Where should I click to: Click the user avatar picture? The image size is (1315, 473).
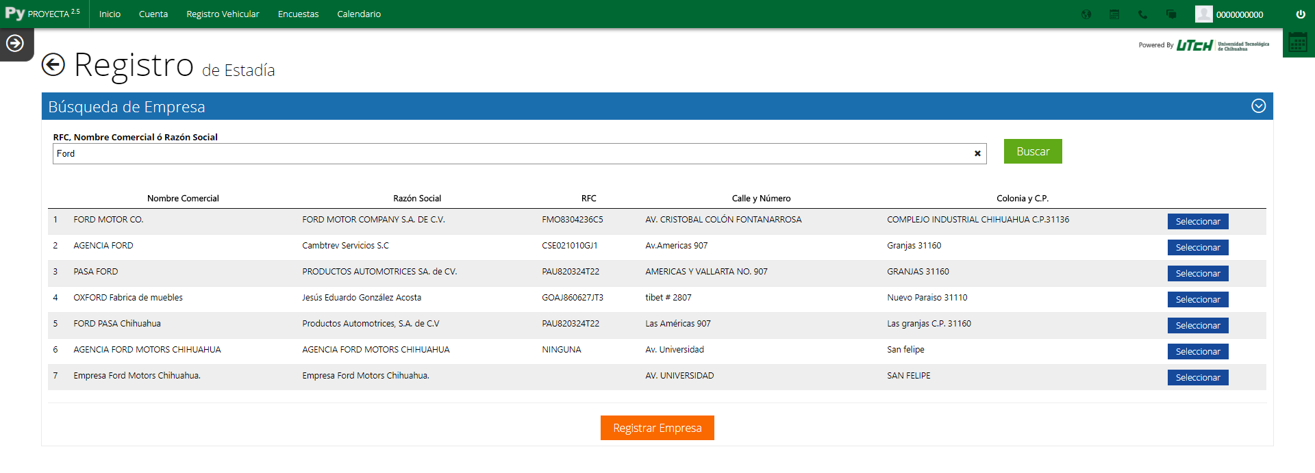(1203, 14)
